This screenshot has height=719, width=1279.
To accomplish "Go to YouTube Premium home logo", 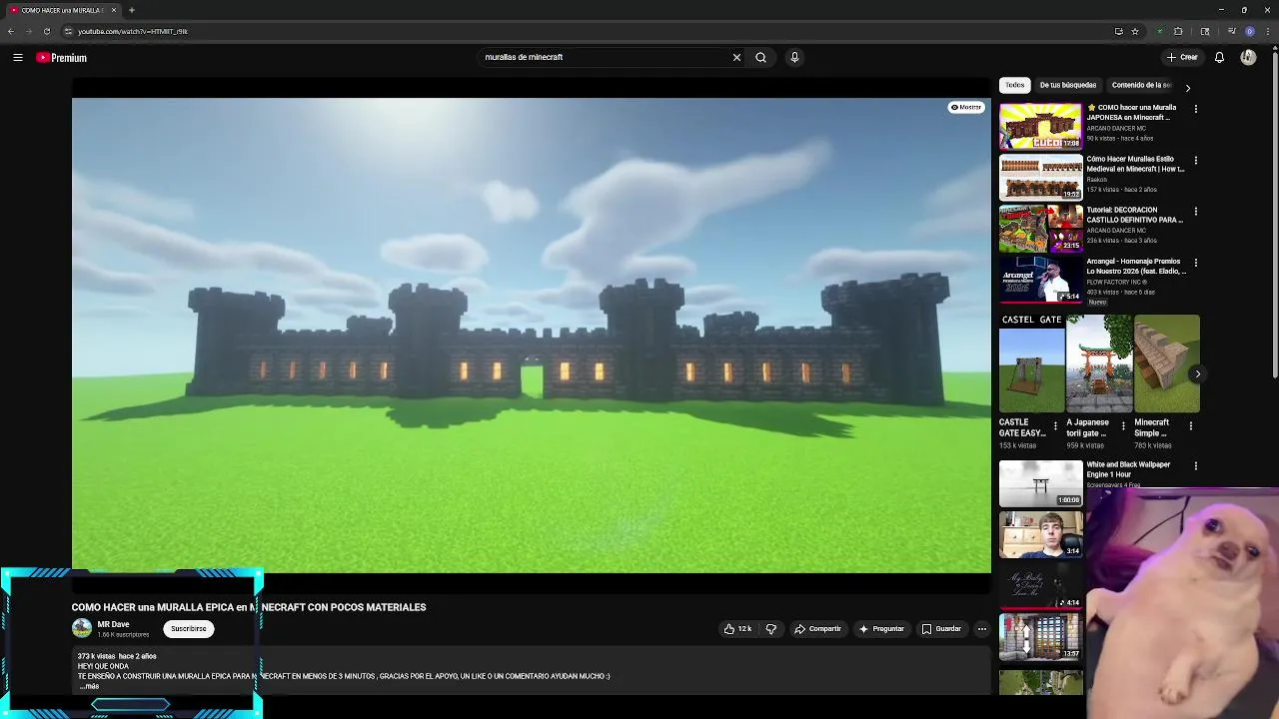I will pos(62,58).
